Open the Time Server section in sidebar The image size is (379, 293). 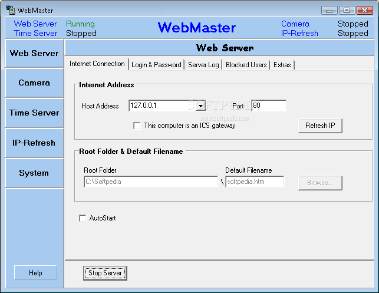point(34,113)
